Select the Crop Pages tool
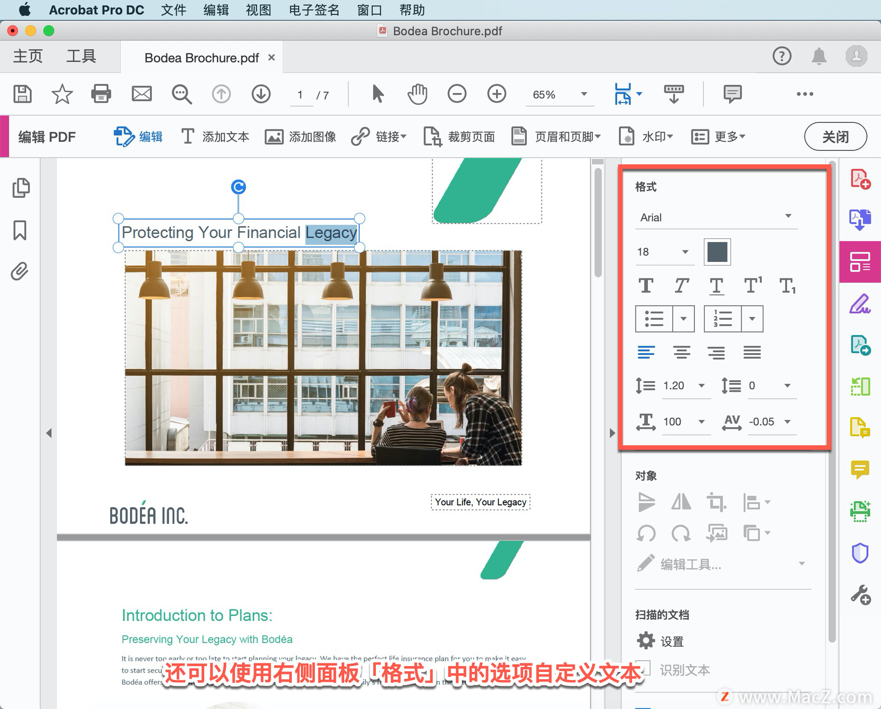This screenshot has width=881, height=709. pos(459,137)
